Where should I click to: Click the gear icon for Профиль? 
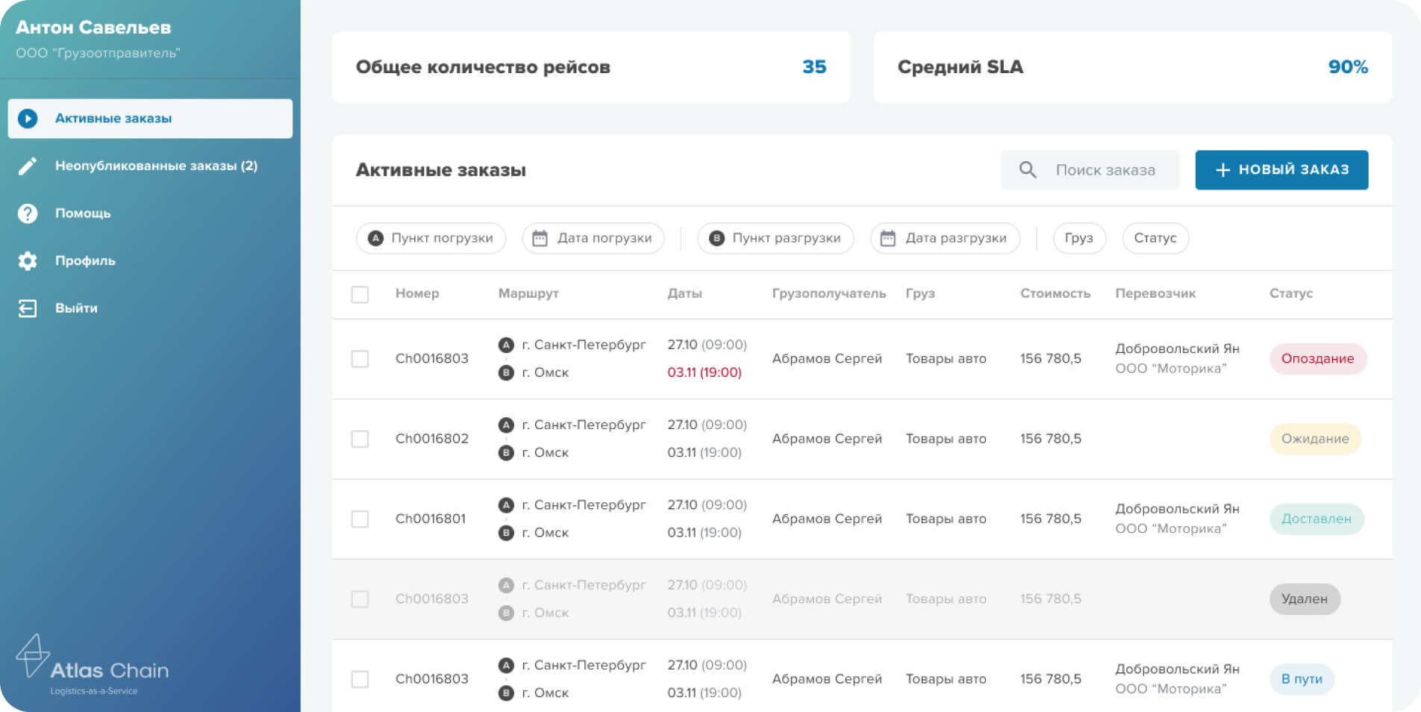28,260
